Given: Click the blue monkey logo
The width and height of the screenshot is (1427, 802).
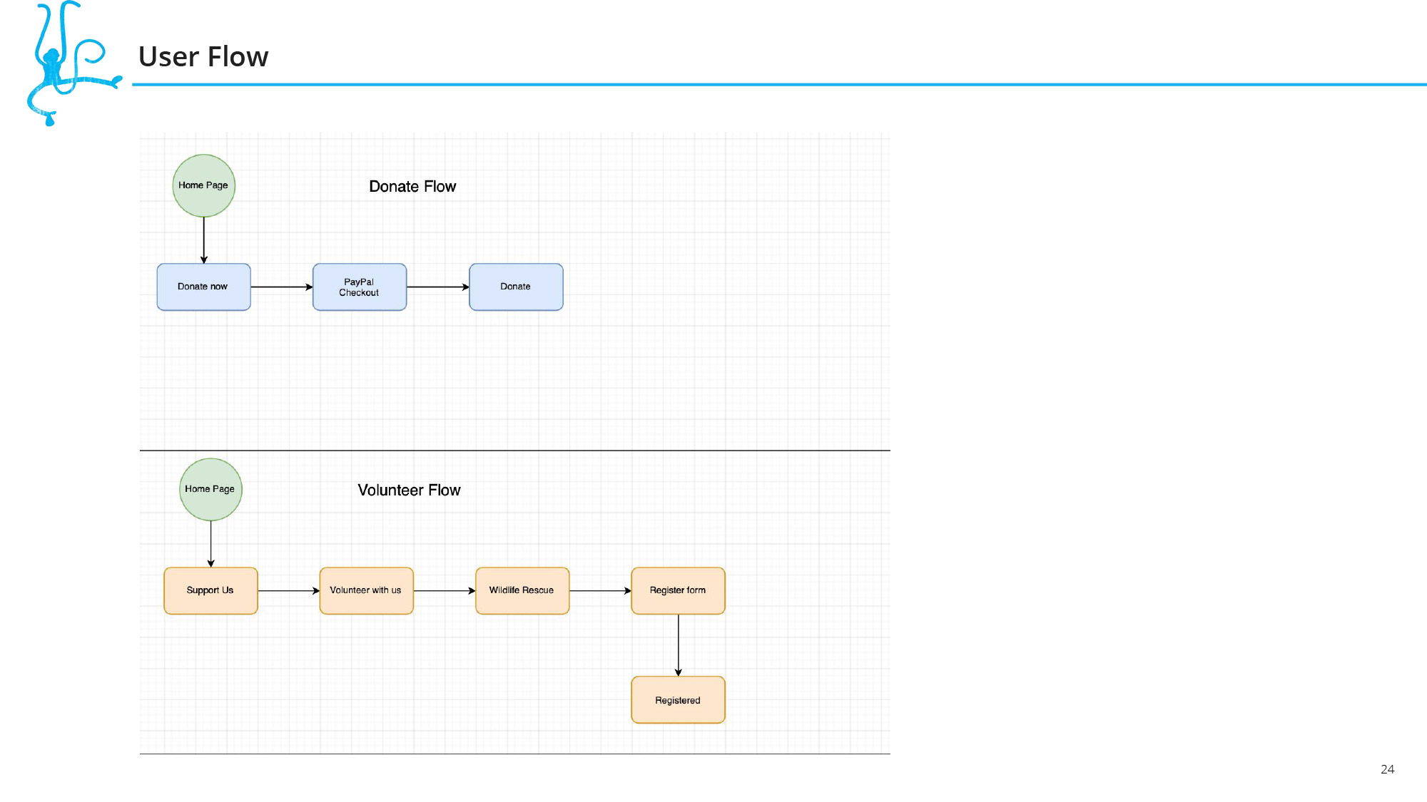Looking at the screenshot, I should [74, 63].
